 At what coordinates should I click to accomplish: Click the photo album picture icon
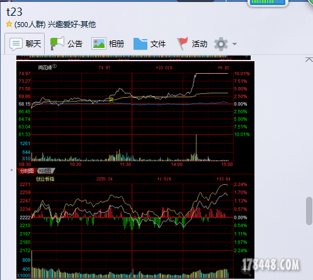pos(98,44)
